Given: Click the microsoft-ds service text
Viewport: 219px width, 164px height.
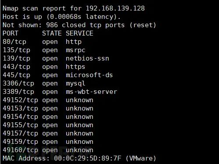Looking at the screenshot, I should tap(89, 75).
